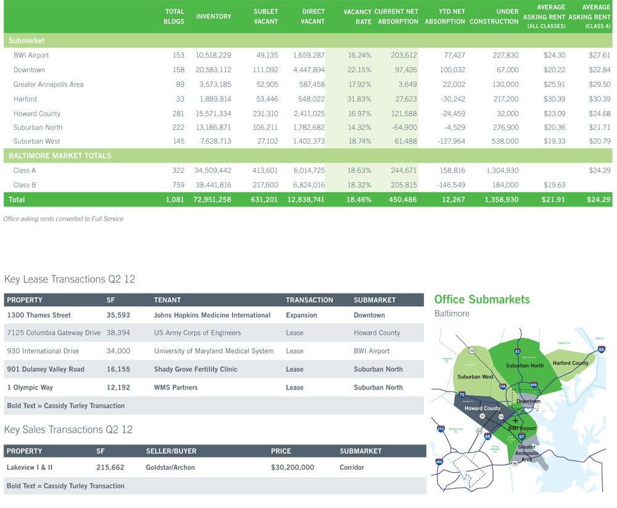This screenshot has width=617, height=508.
Task: Click the I-795 highway shield on the map
Action: pos(502,387)
